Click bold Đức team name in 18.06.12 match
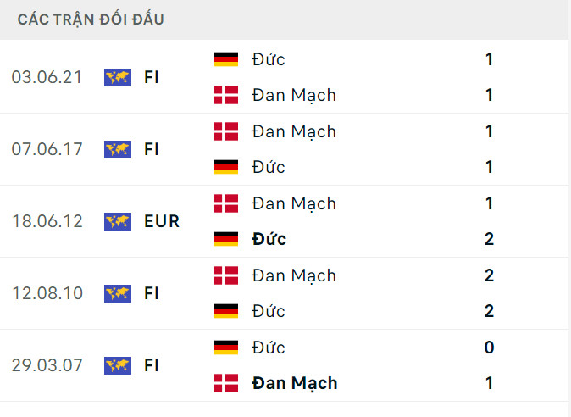 (269, 239)
